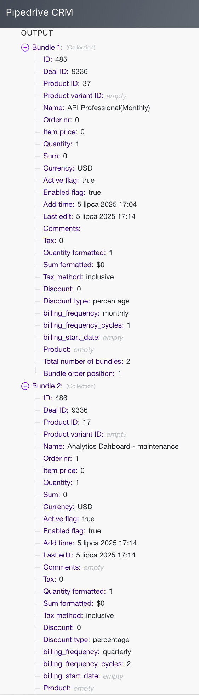Screen dimensions: 199x695
Task: Select the Bundle 1 label
Action: click(47, 47)
